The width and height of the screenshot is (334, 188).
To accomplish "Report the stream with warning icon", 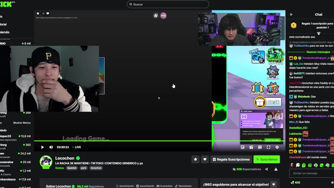I will point(276,169).
